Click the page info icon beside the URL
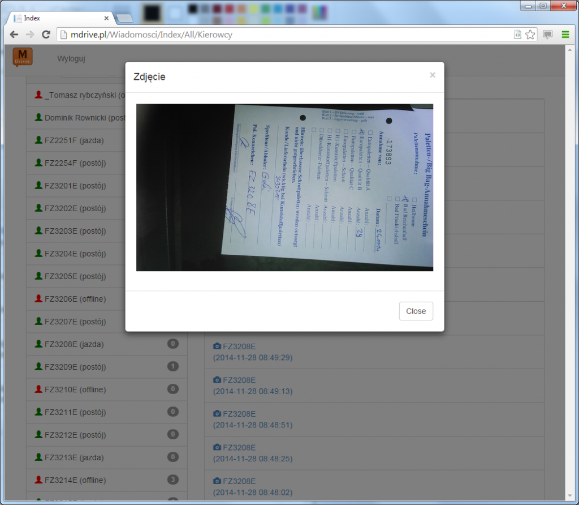Viewport: 579px width, 505px height. (x=63, y=35)
